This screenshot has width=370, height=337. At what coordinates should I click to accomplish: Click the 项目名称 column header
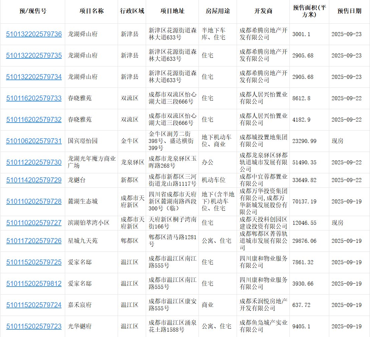pos(91,11)
